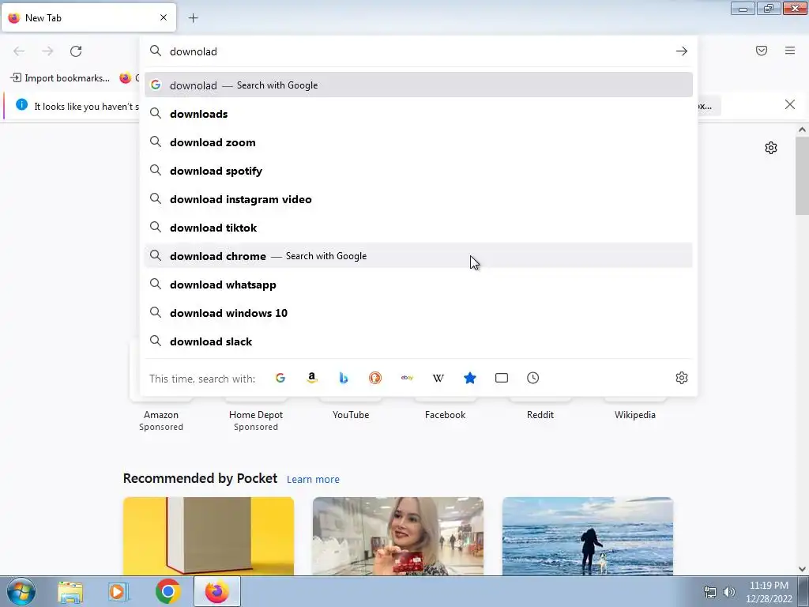Click the page vertical scrollbar thumb
This screenshot has width=809, height=607.
tap(802, 176)
